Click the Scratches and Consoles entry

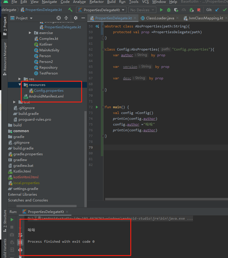pos(28,200)
